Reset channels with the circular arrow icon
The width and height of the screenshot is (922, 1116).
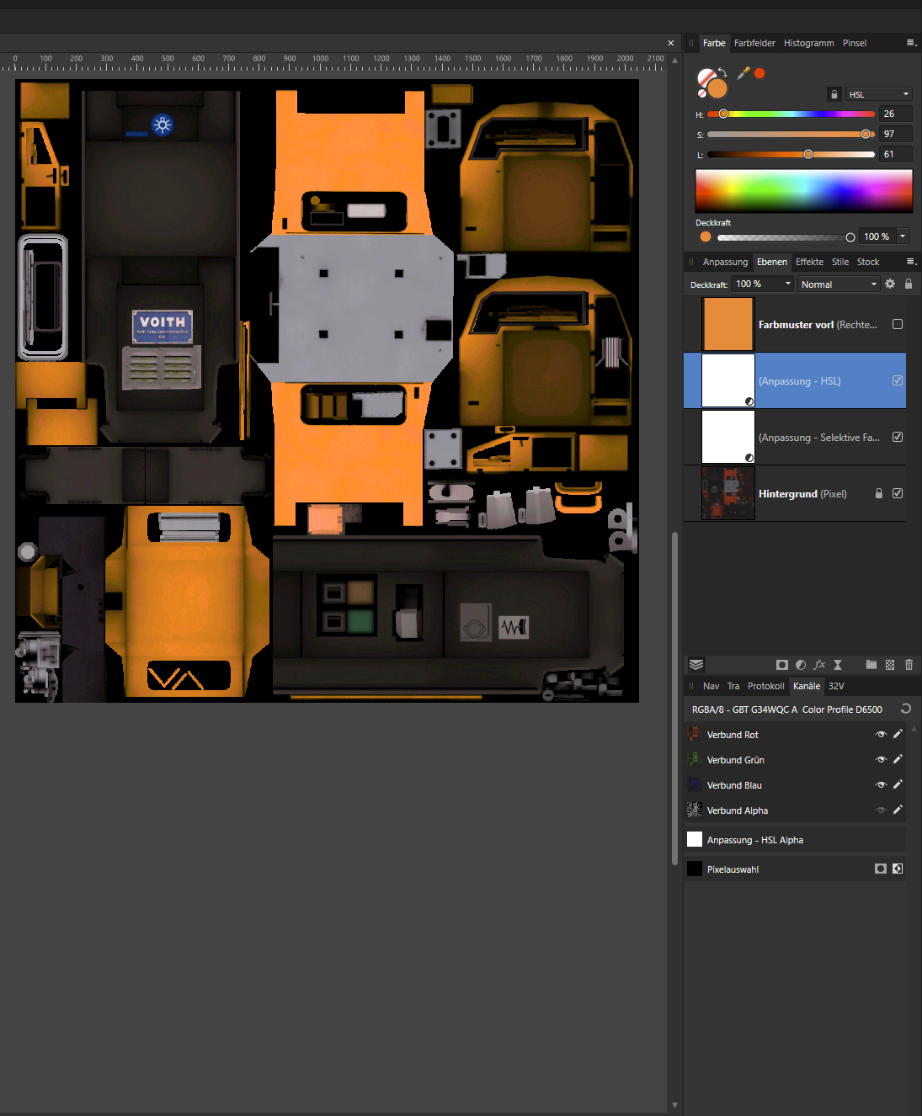pos(906,709)
